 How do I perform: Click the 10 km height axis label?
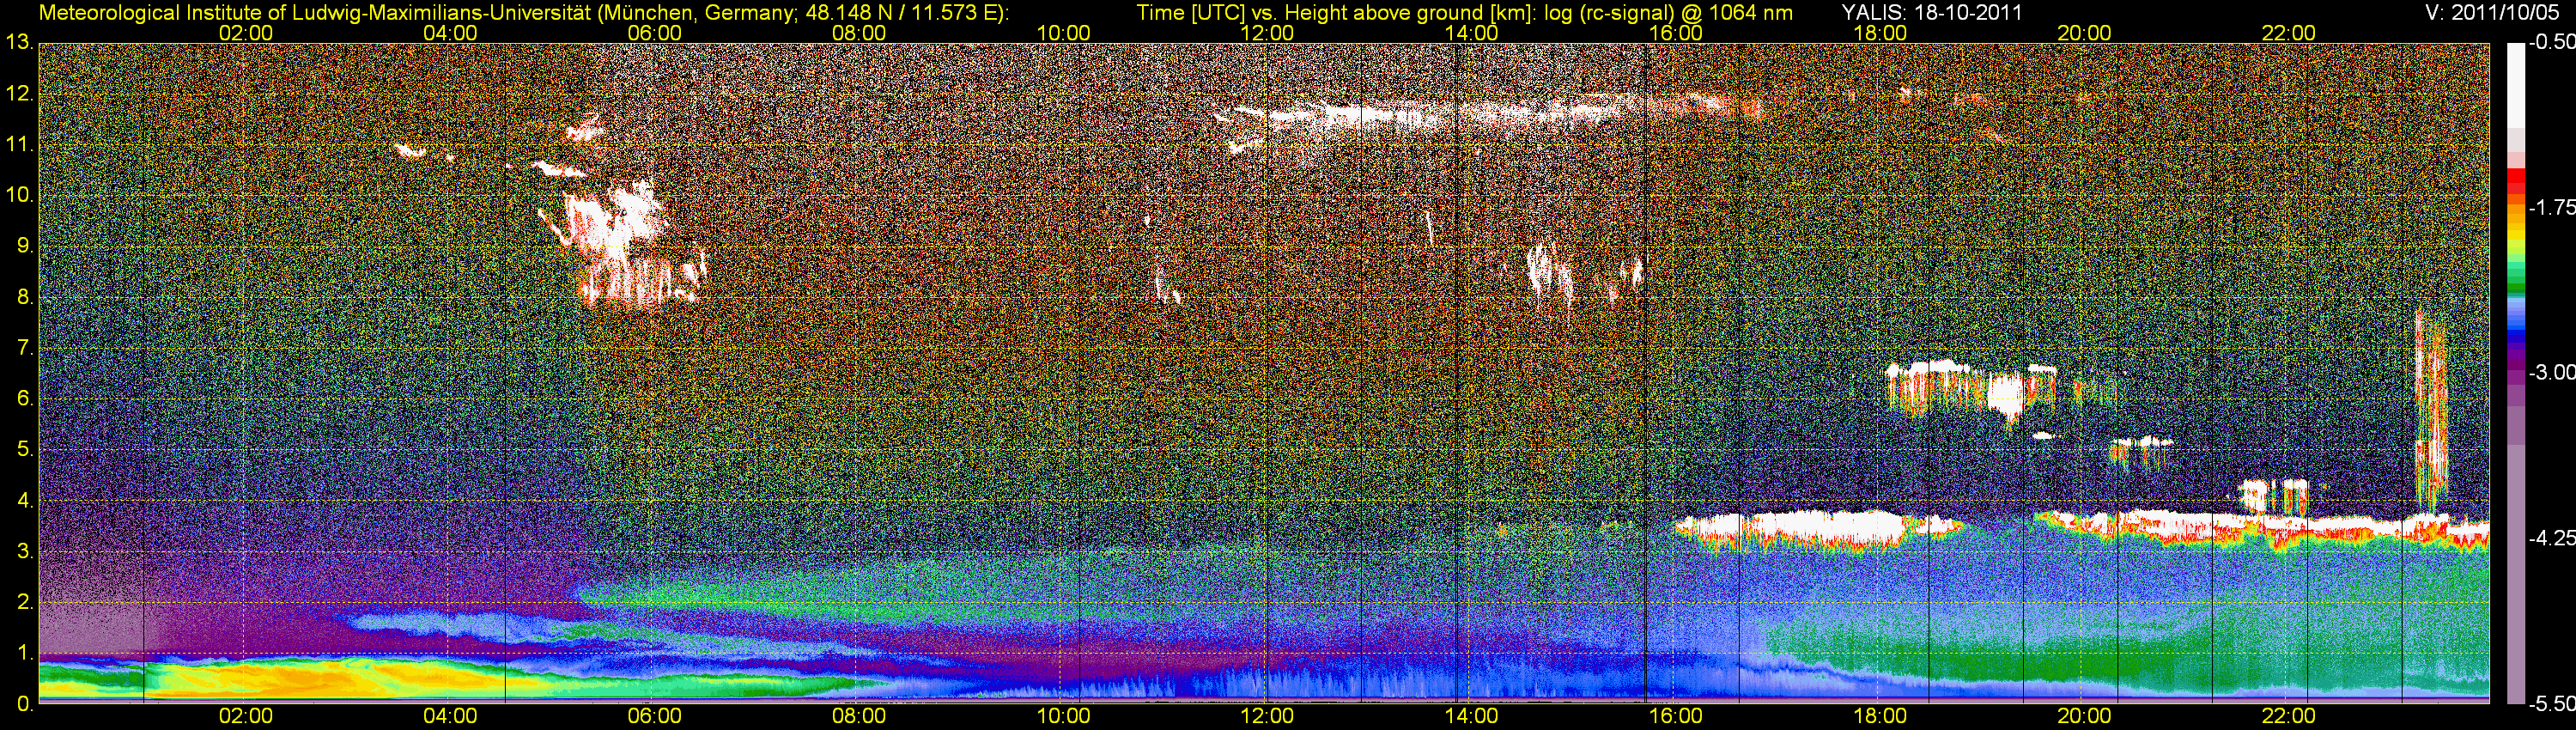20,195
